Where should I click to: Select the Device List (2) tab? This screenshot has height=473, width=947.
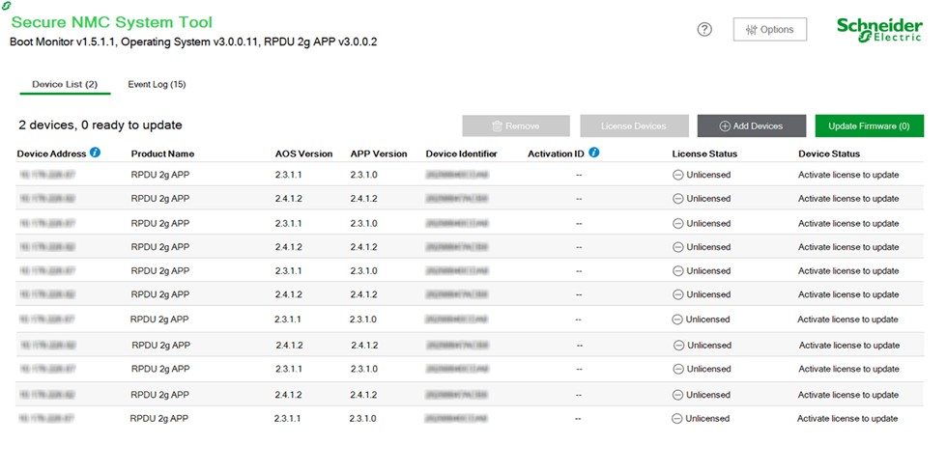click(65, 85)
